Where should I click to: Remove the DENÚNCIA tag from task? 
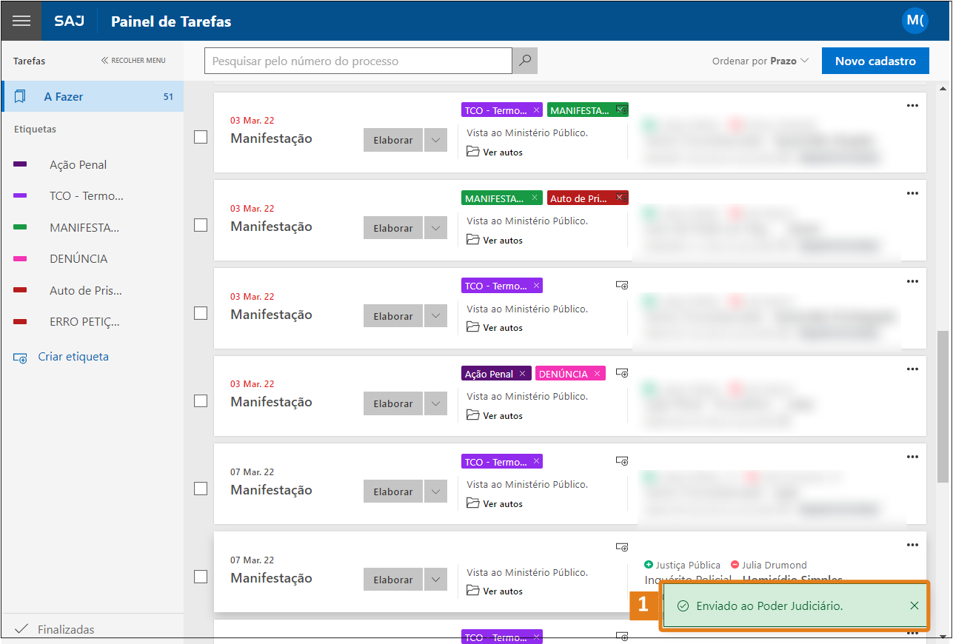[597, 374]
